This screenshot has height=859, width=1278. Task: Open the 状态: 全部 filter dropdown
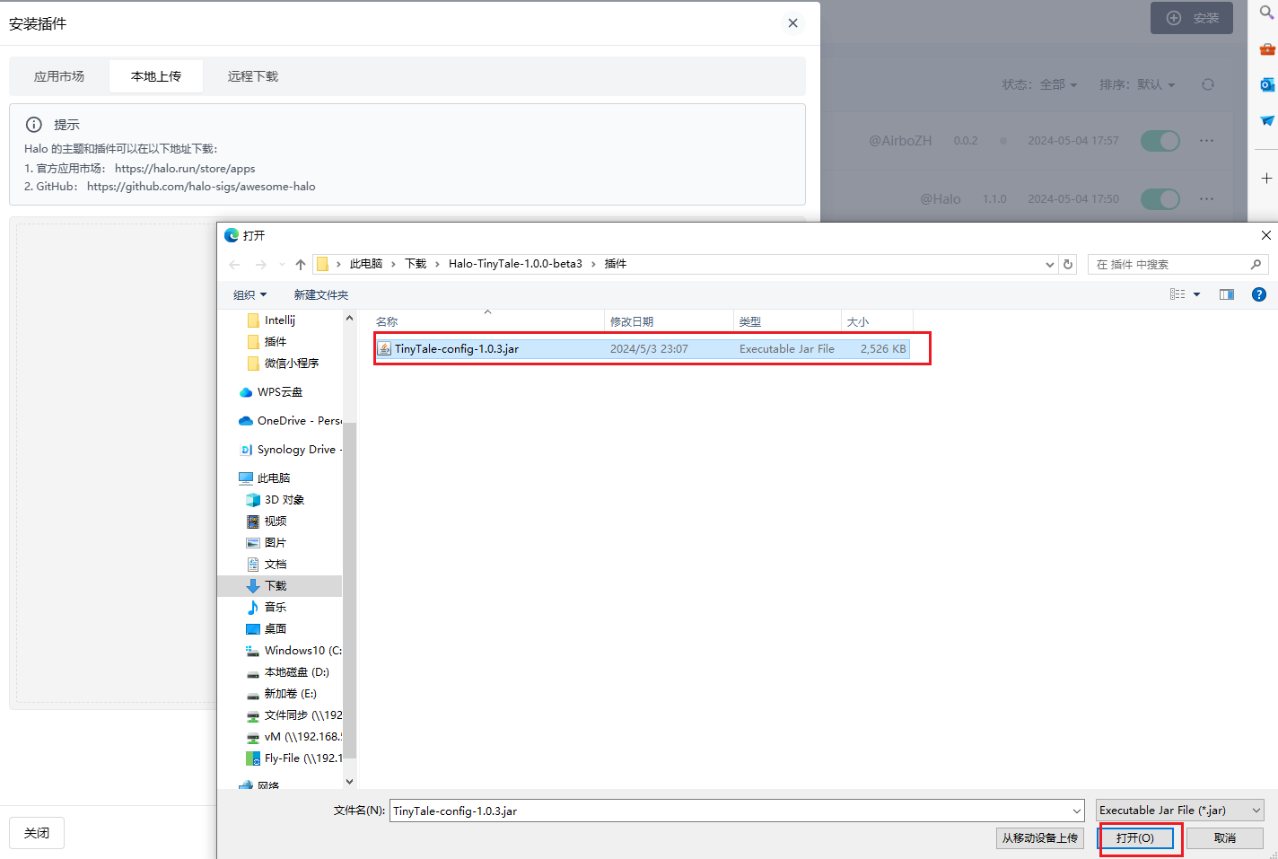pyautogui.click(x=1039, y=84)
